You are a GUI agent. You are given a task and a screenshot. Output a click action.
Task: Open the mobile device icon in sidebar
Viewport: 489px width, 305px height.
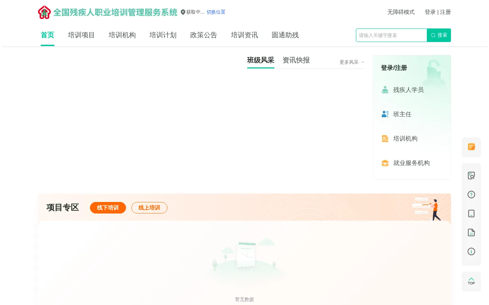click(471, 213)
